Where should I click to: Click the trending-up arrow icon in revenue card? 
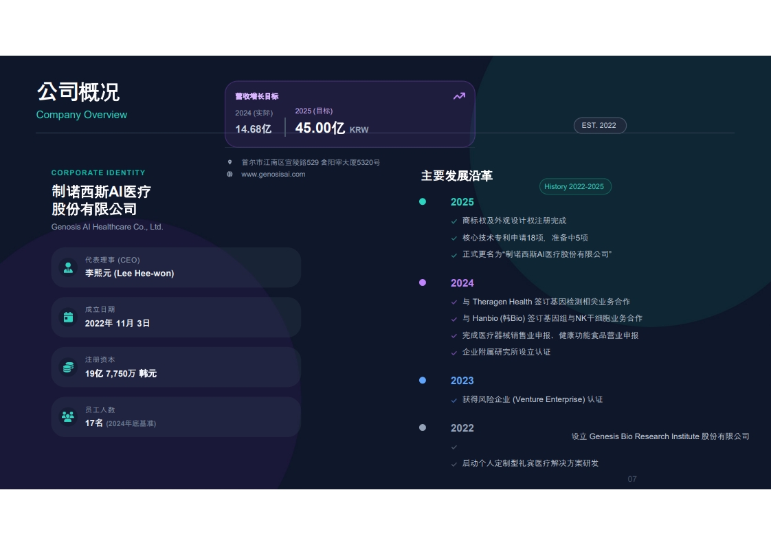(x=459, y=96)
